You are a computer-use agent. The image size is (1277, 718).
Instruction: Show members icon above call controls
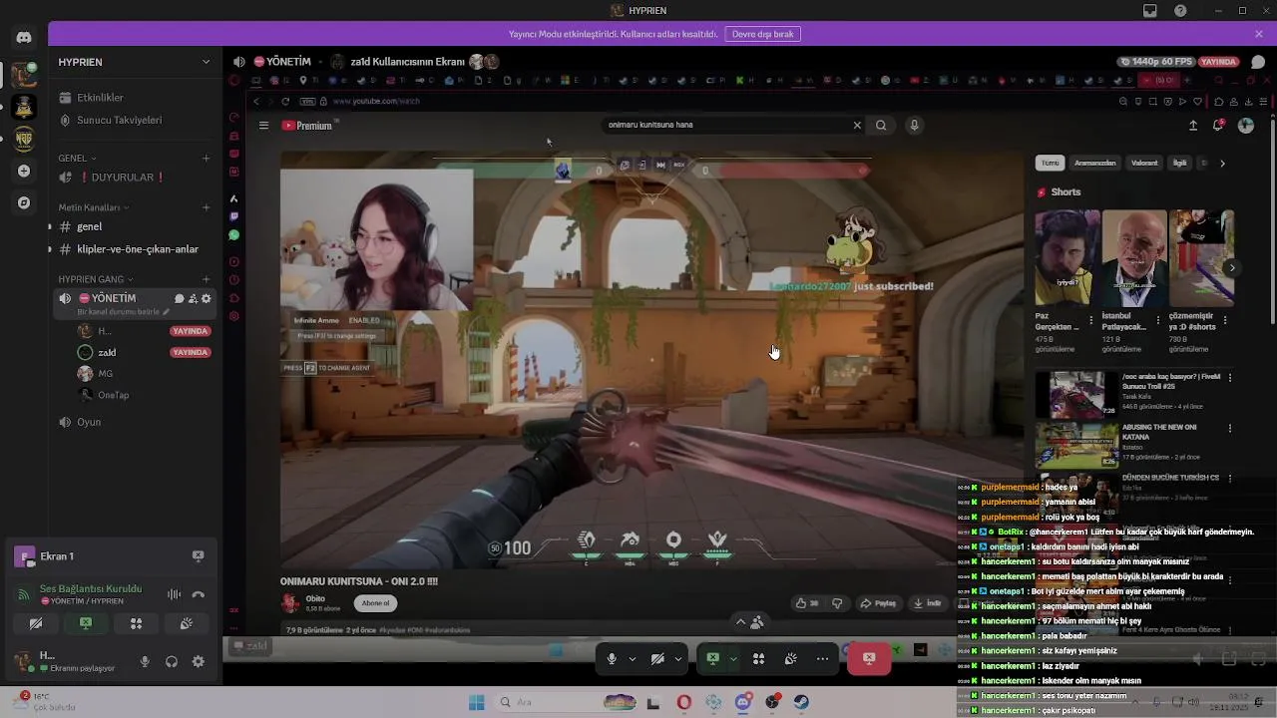pyautogui.click(x=757, y=622)
